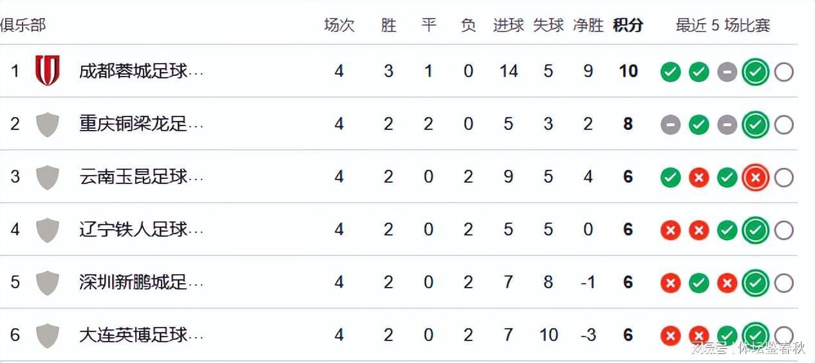Click 深圳新鹏城's green win icon in the second slot

click(698, 283)
